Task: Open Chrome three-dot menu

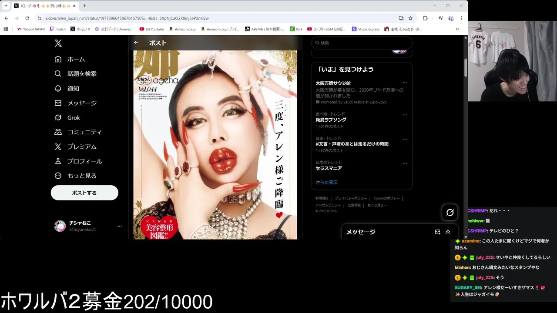Action: tap(461, 18)
